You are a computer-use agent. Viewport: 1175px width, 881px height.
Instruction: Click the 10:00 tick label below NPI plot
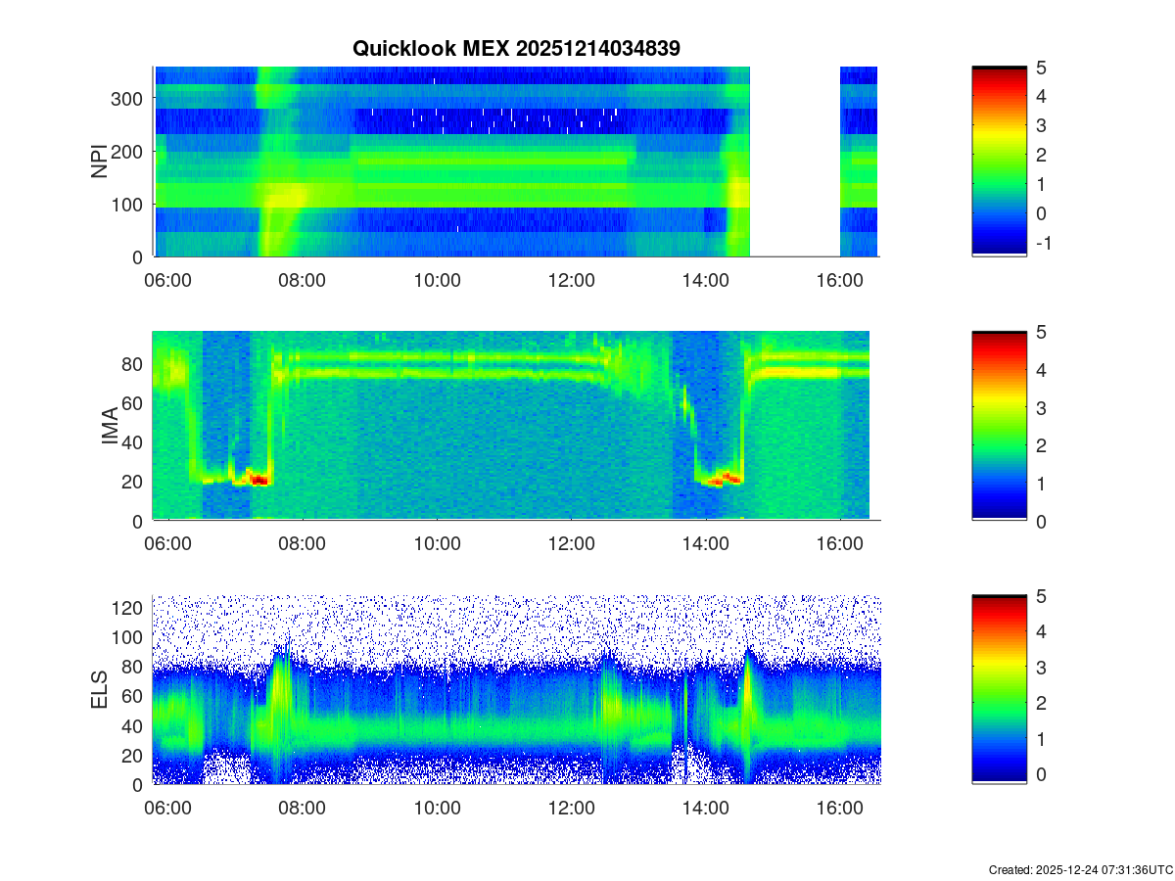pos(437,280)
